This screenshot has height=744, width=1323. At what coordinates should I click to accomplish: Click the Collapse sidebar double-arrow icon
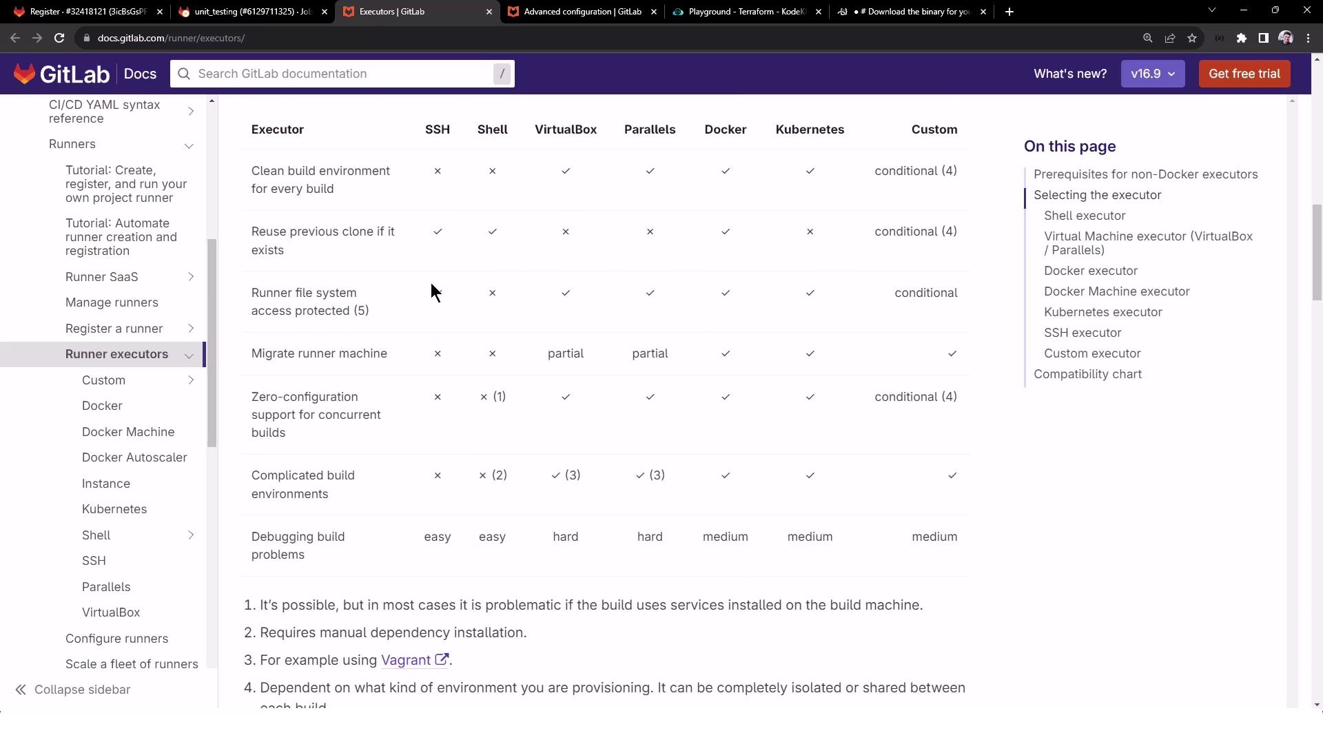[21, 690]
